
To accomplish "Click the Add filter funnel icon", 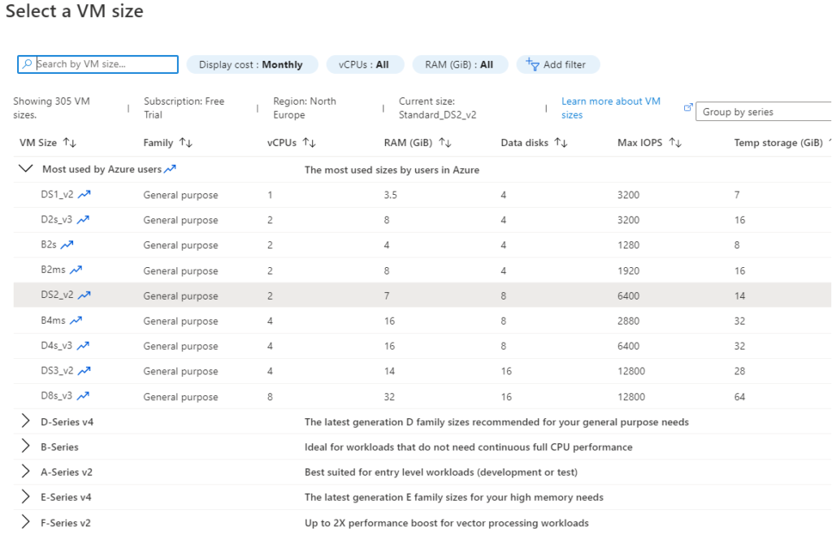I will click(532, 64).
